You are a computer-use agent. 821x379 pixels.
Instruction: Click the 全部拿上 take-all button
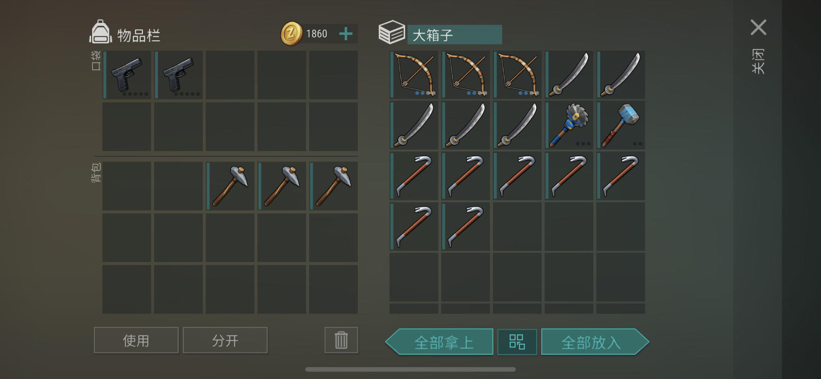439,342
